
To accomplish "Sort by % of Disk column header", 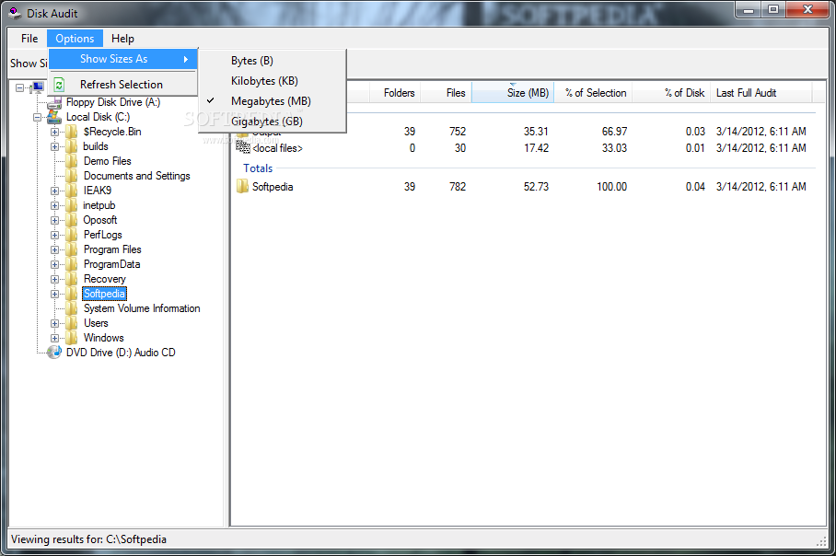I will (x=671, y=93).
